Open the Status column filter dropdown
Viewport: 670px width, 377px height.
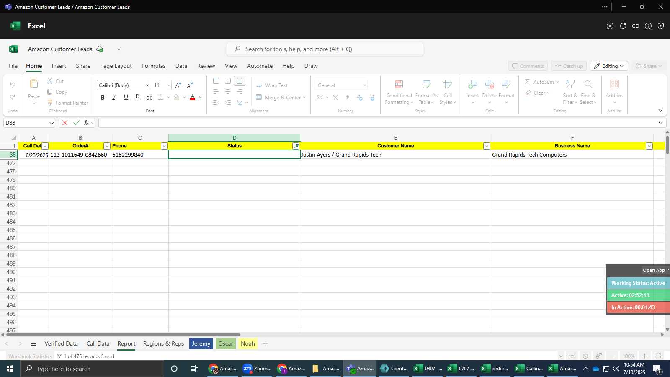296,146
